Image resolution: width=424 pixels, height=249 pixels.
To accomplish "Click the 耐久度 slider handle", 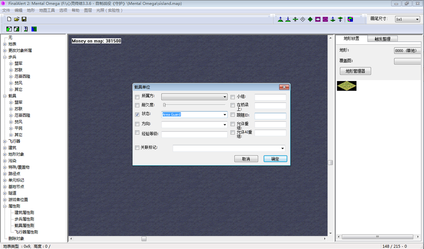I will [x=164, y=105].
